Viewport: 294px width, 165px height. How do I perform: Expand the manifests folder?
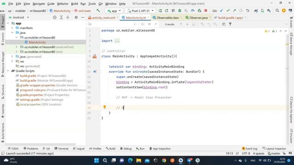(12, 28)
